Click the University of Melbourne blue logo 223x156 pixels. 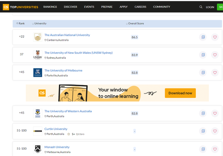(38, 72)
